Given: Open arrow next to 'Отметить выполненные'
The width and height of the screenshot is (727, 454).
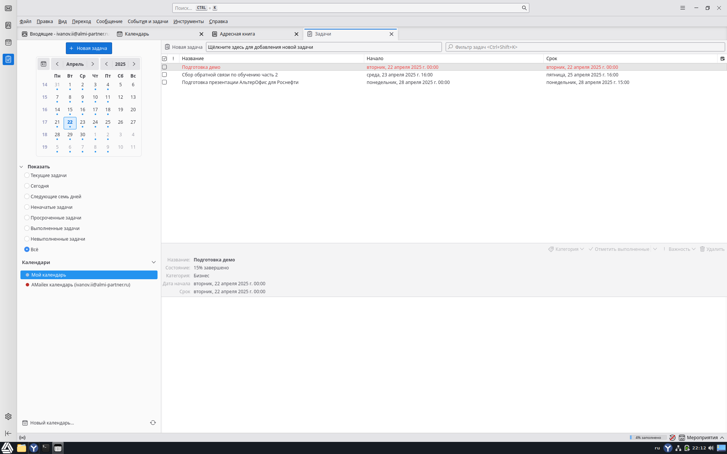Looking at the screenshot, I should pos(655,249).
